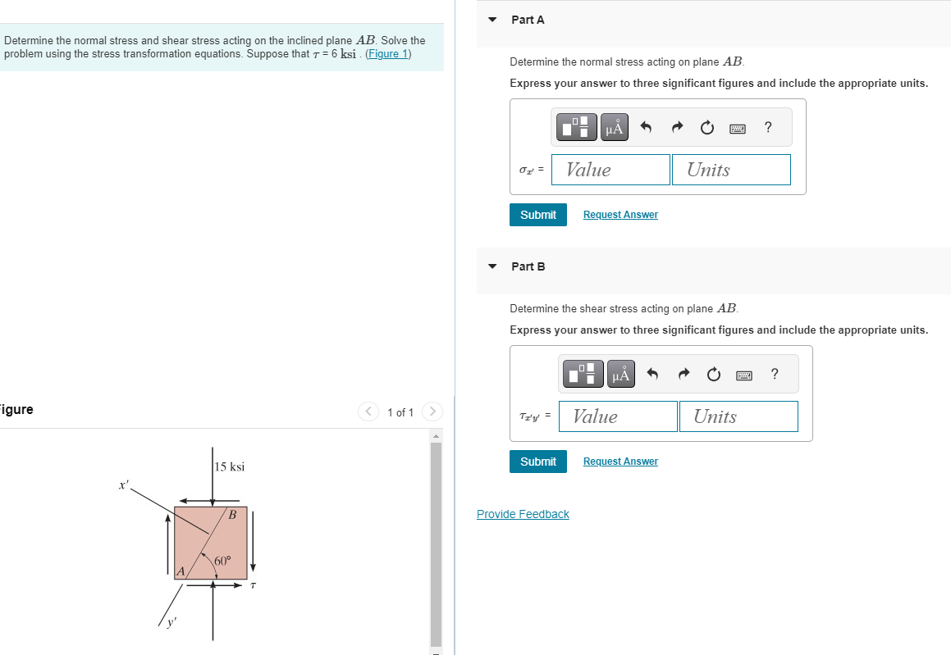Screen dimensions: 951x655
Task: Collapse the Part A section
Action: [x=492, y=20]
